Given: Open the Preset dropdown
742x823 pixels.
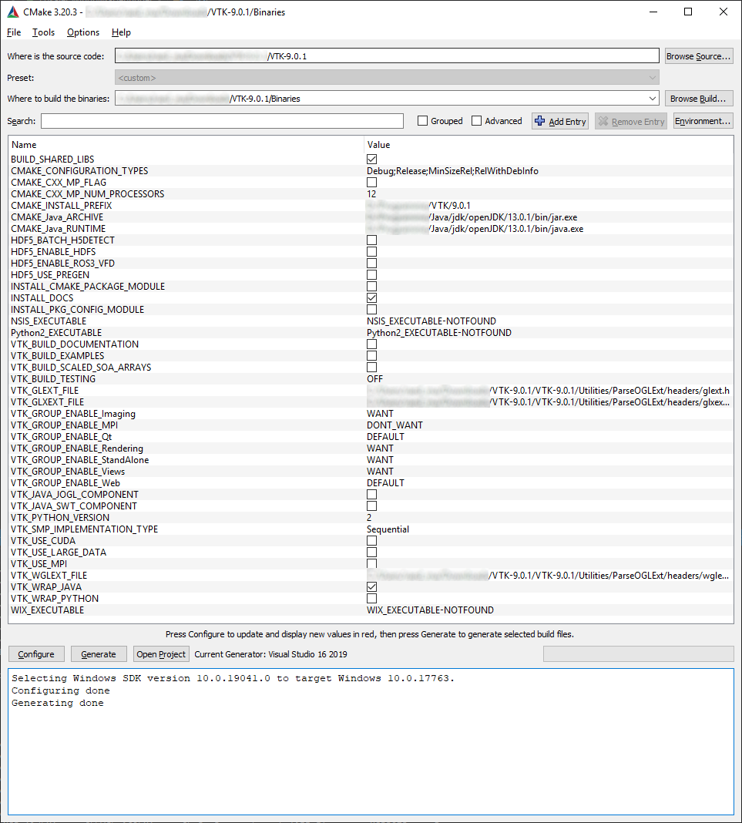Looking at the screenshot, I should coord(387,78).
